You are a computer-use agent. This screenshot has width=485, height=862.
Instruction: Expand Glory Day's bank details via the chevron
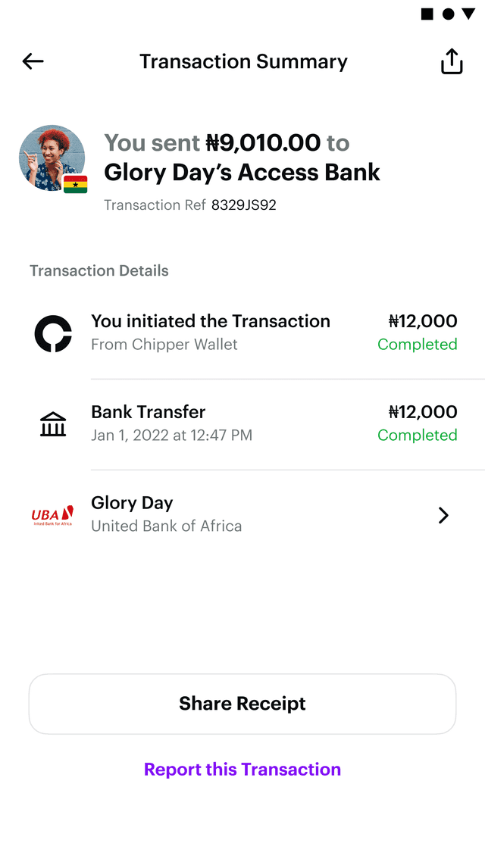click(443, 515)
